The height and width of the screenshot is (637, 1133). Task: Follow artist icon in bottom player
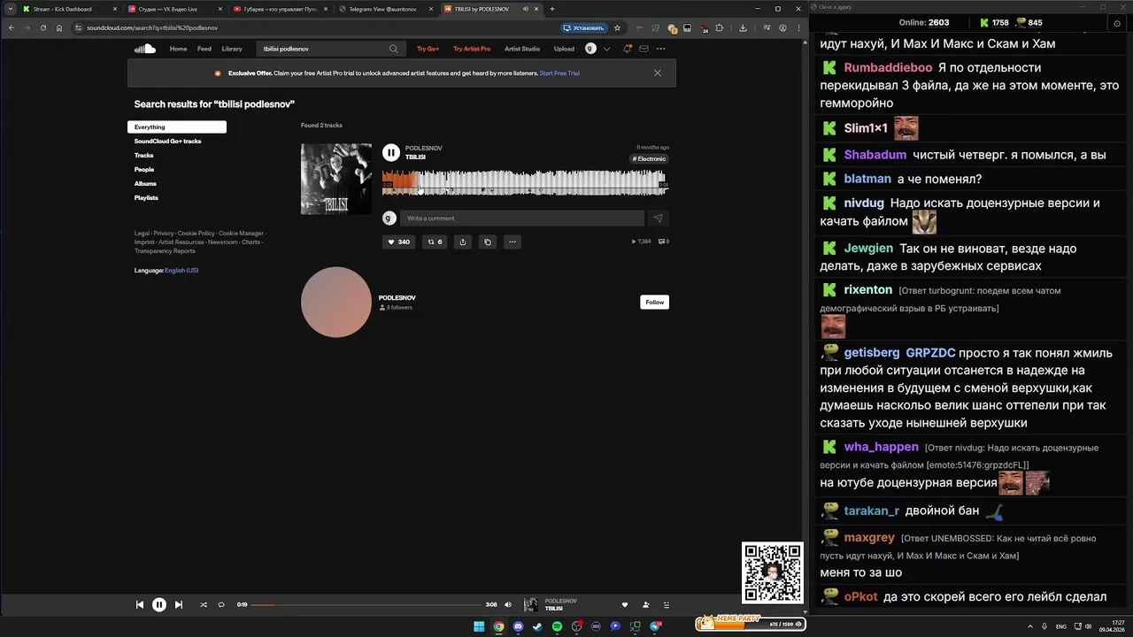[645, 604]
